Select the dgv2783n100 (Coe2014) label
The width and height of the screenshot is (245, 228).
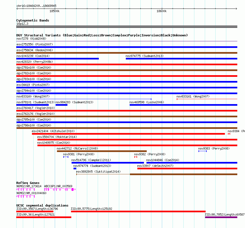click(x=34, y=79)
